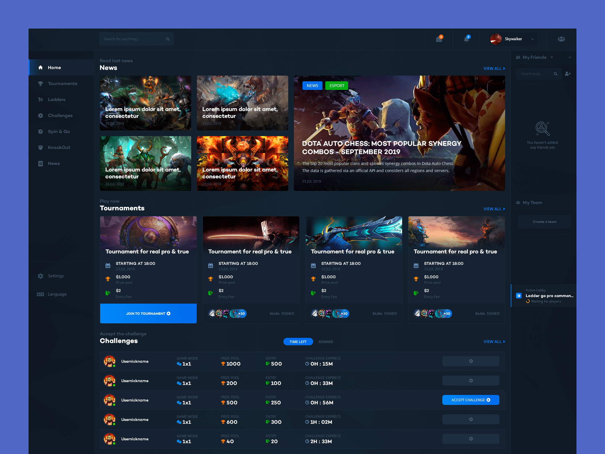This screenshot has height=454, width=605.
Task: Click the +30 participants avatar badge
Action: click(x=240, y=314)
